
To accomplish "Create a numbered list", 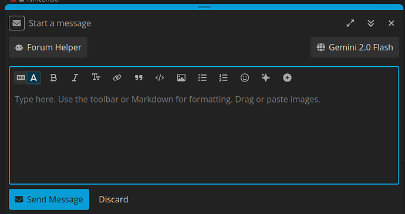I will (x=224, y=78).
